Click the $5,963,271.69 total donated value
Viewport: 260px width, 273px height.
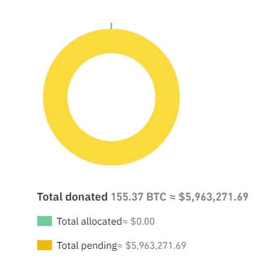(214, 197)
